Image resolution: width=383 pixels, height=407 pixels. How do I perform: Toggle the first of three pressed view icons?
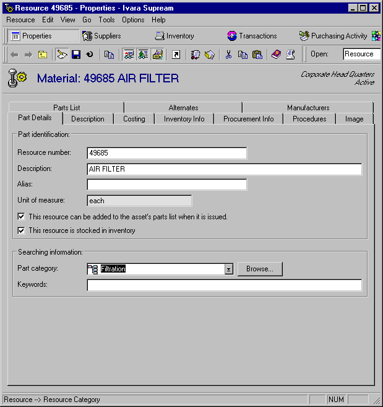point(129,55)
